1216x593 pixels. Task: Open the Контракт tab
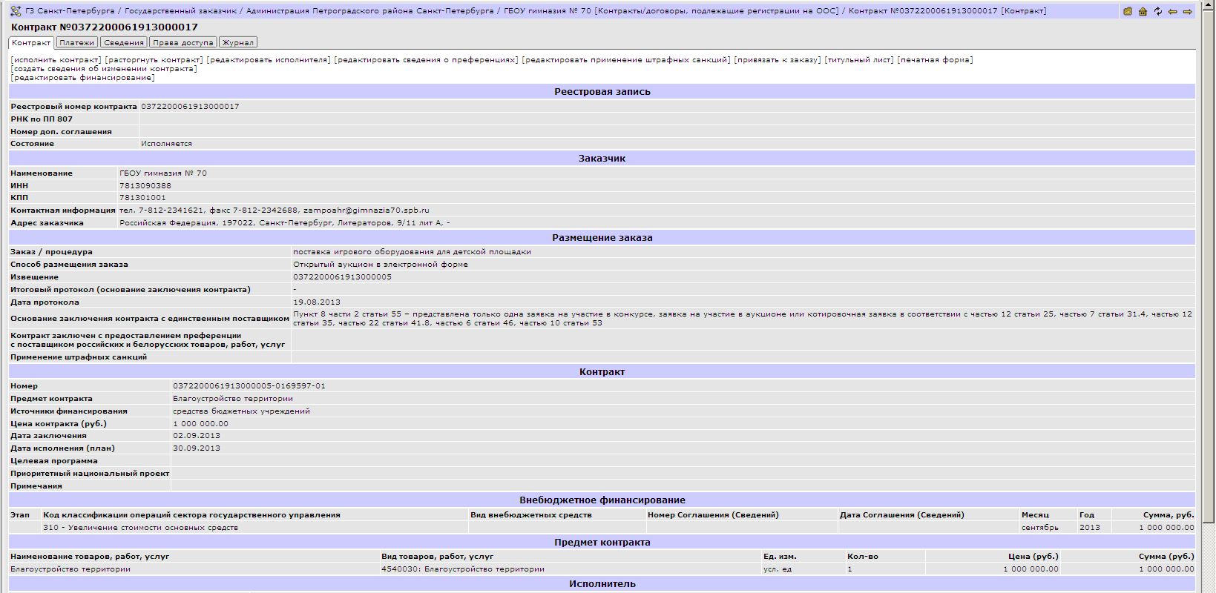coord(31,43)
